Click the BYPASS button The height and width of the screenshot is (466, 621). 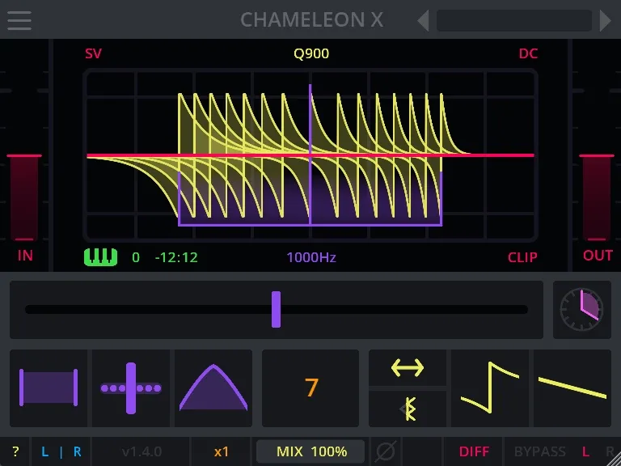[539, 451]
